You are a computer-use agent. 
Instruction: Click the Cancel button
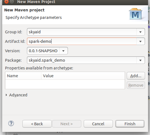pos(98,124)
